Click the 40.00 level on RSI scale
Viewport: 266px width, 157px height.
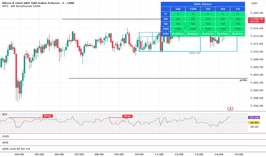254,127
